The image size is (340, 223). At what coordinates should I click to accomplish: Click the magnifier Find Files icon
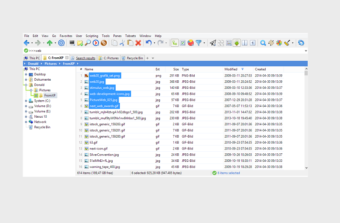[x=88, y=43]
